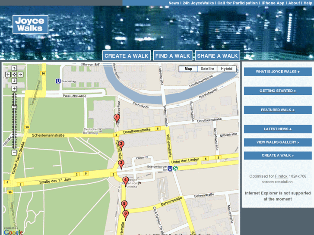The width and height of the screenshot is (314, 235).
Task: Click red map marker 5
Action: click(124, 205)
